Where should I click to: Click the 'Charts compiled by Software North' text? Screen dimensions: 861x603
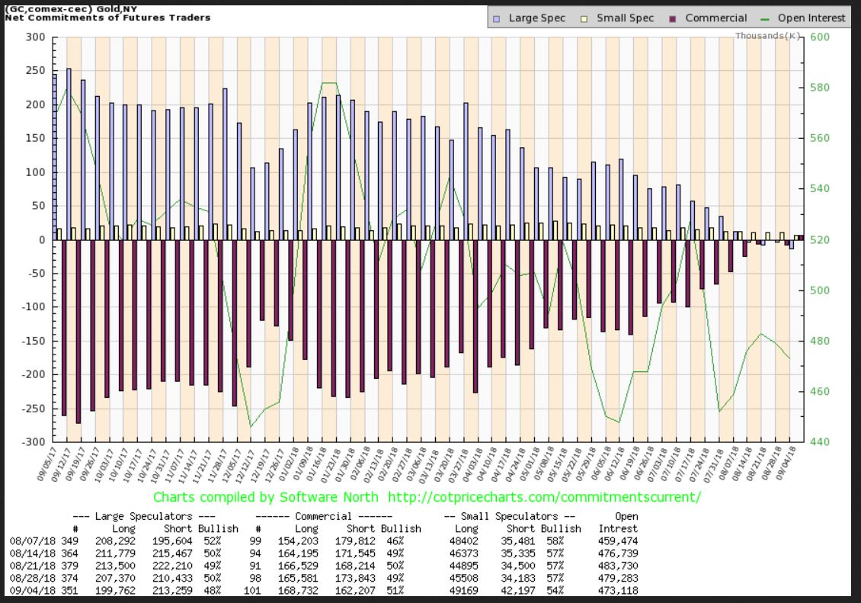[267, 497]
